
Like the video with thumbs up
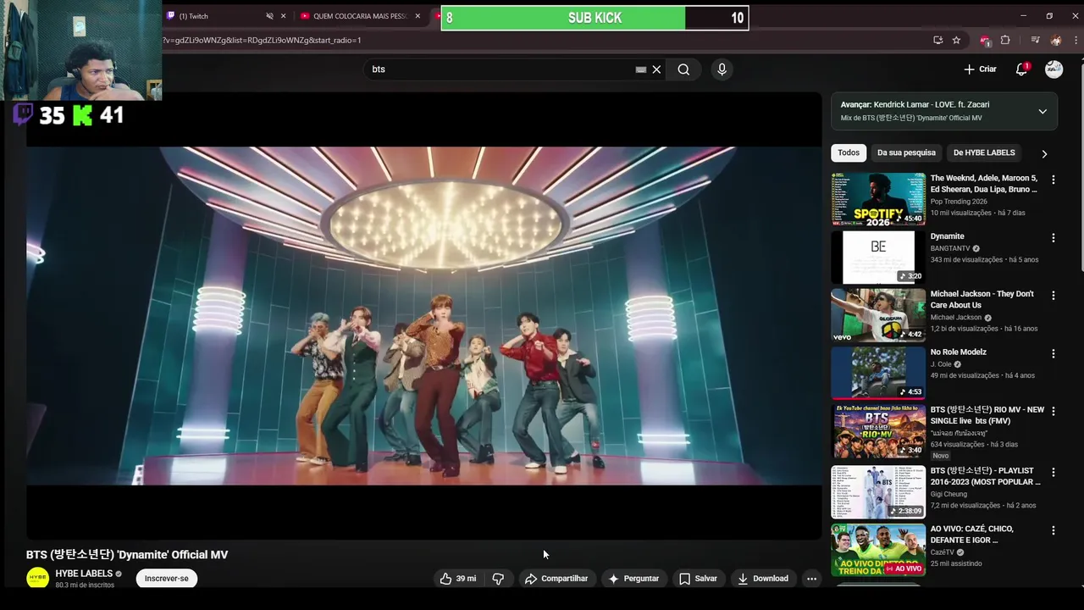pyautogui.click(x=457, y=579)
